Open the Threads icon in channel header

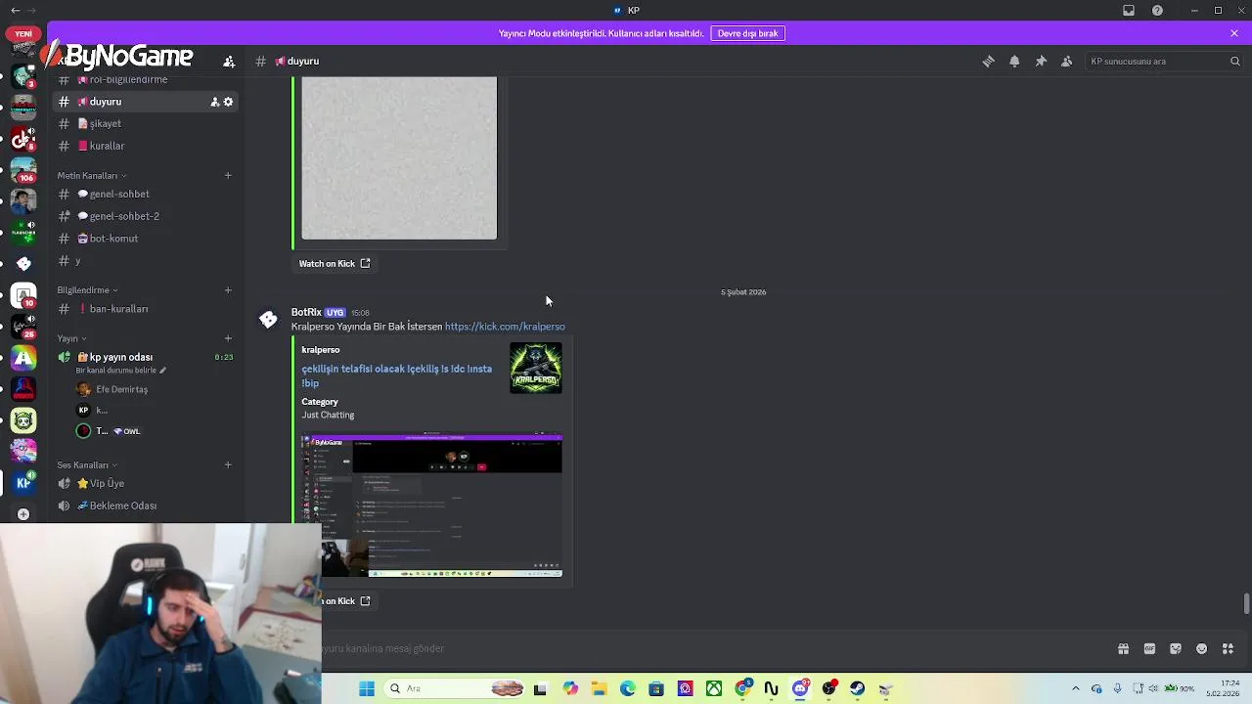988,61
